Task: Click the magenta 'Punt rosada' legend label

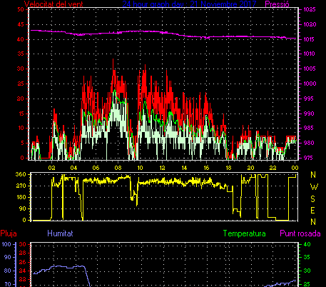Action: point(300,233)
